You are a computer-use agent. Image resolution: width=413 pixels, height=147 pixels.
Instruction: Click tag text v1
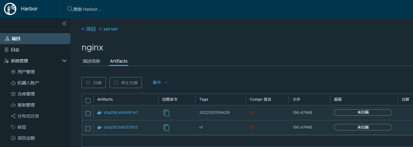tap(201, 127)
